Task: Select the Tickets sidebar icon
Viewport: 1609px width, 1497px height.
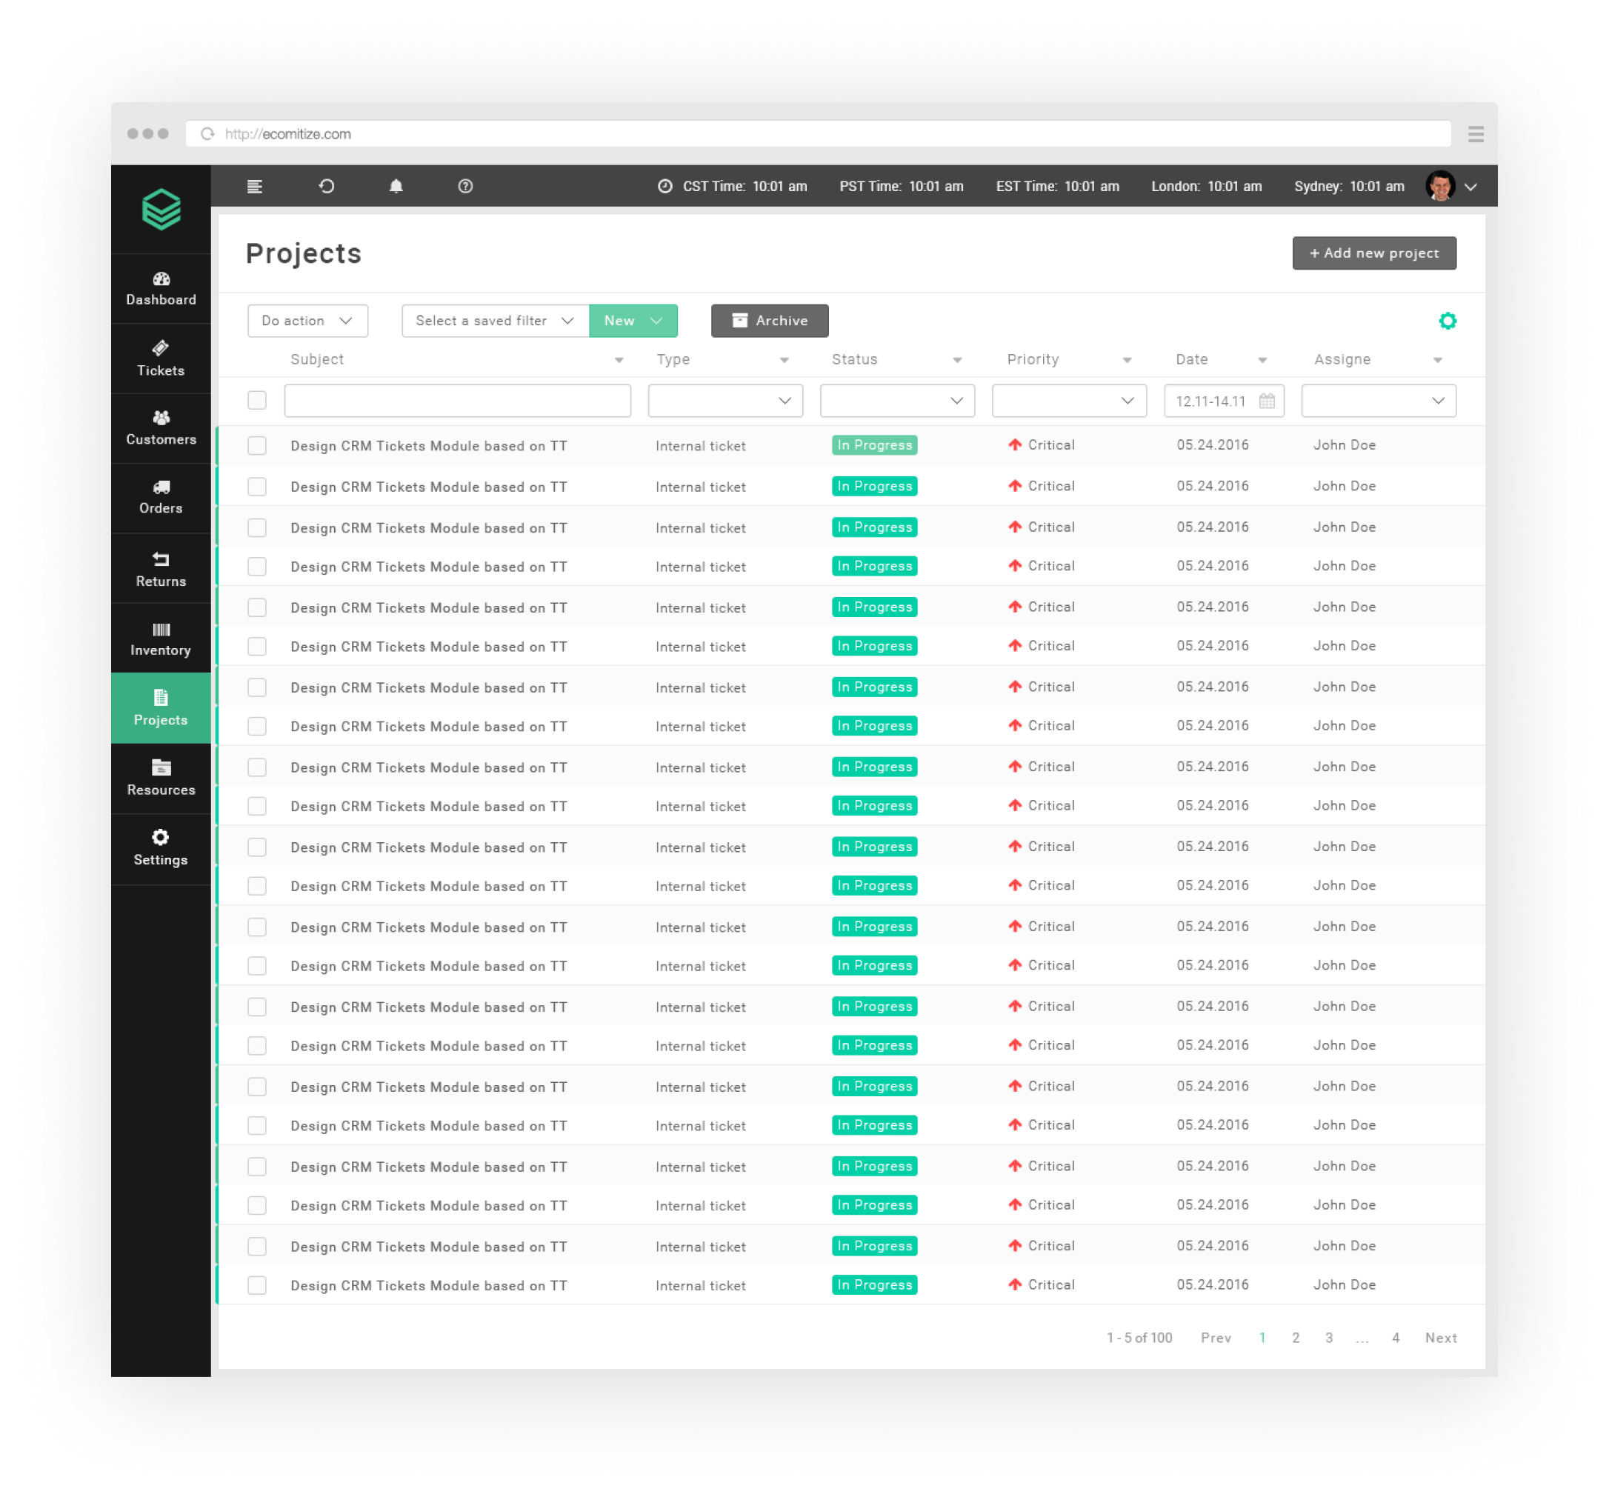Action: point(161,359)
